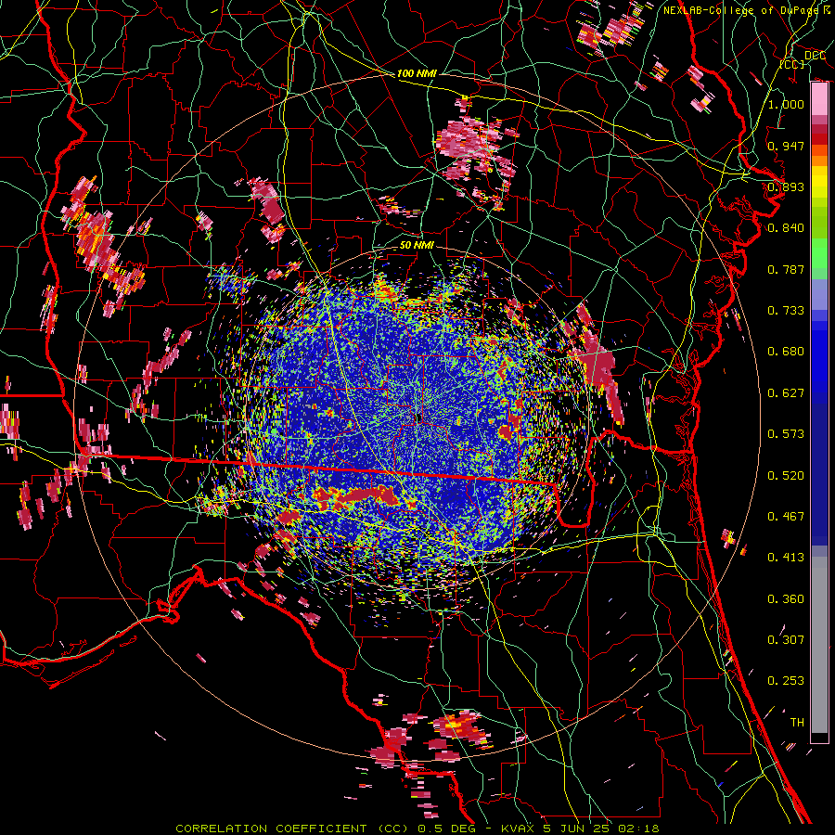This screenshot has height=835, width=835.
Task: Click the 100 NMI range ring label
Action: tap(417, 73)
